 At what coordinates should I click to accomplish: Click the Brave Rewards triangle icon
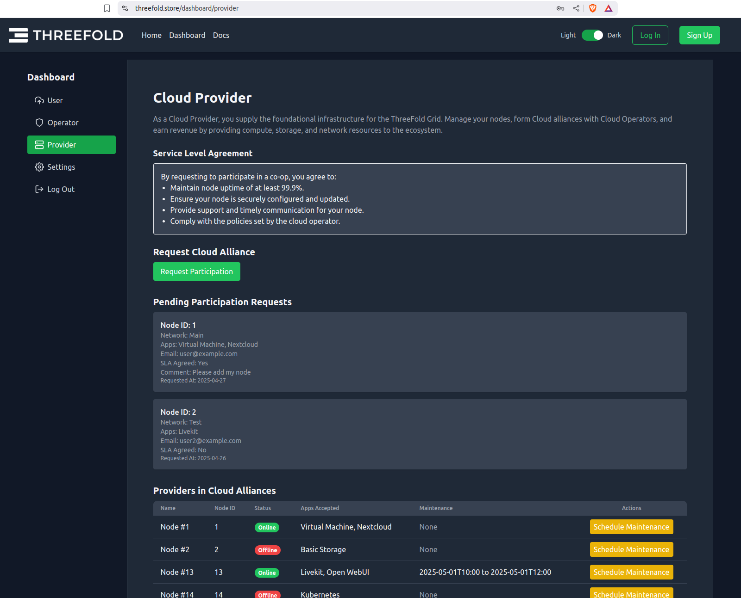pyautogui.click(x=609, y=8)
